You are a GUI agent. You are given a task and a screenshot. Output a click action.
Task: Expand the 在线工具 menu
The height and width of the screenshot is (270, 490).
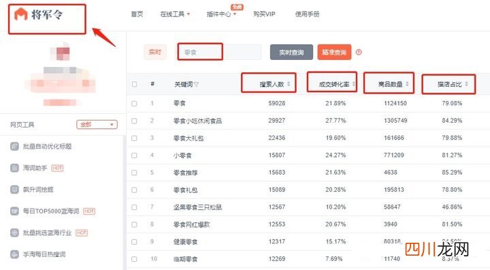coord(175,14)
